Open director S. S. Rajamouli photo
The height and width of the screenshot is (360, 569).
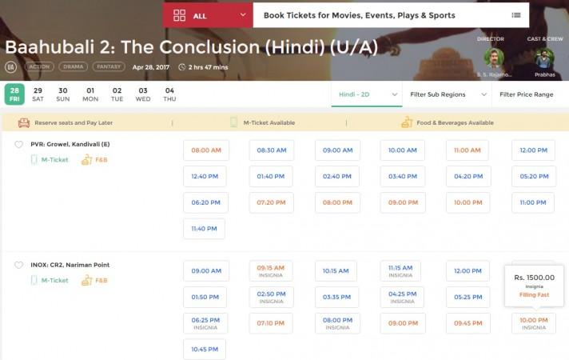(494, 58)
